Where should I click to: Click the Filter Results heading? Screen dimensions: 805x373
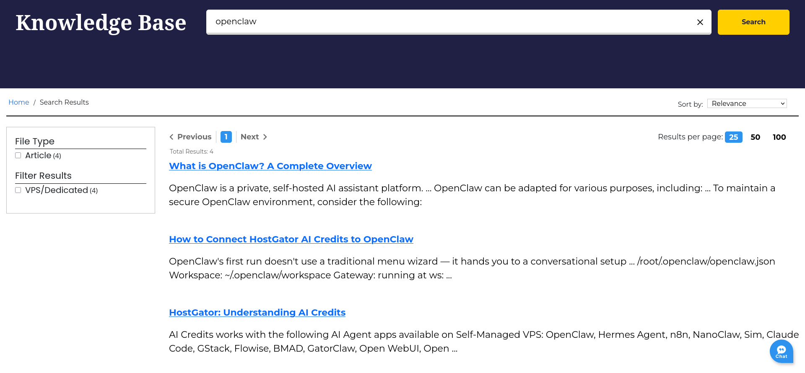pyautogui.click(x=43, y=176)
